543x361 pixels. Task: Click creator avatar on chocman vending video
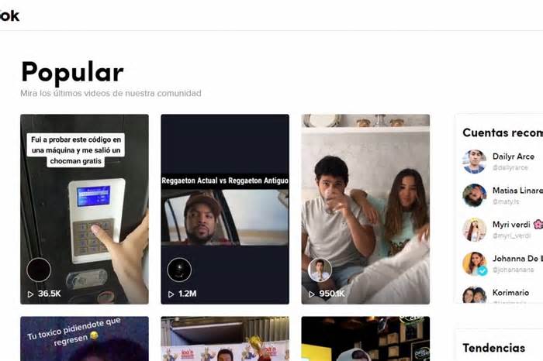point(39,270)
